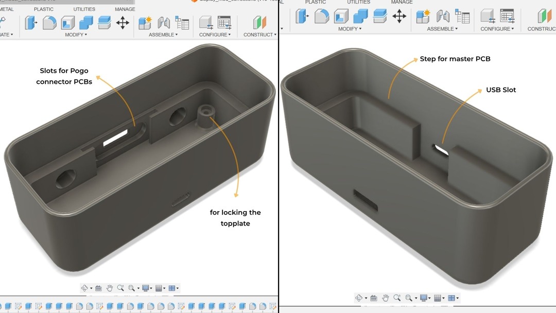Switch to PLASTIC tab in right window
This screenshot has height=313, width=556.
[315, 2]
